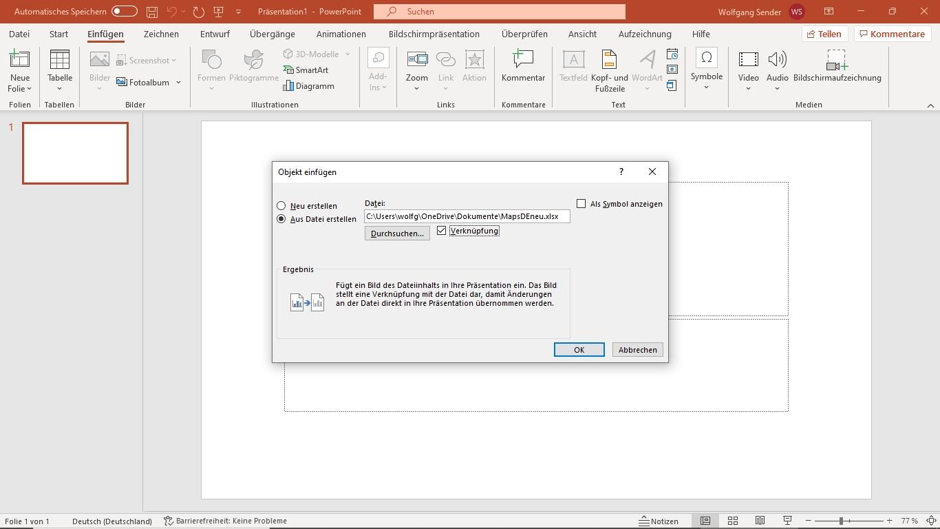Screen dimensions: 940x529
Task: Insert a new Kommentar
Action: pyautogui.click(x=523, y=66)
